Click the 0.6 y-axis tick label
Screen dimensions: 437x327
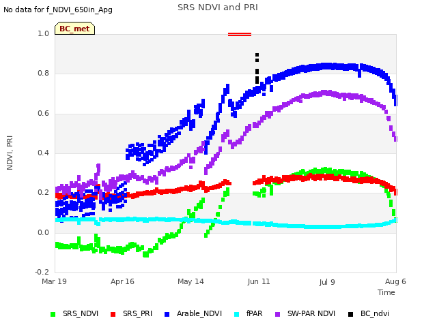[43, 113]
